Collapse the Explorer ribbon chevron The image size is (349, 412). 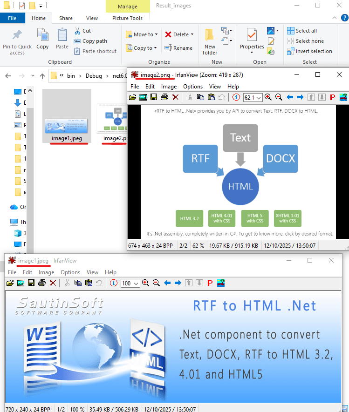coord(334,18)
